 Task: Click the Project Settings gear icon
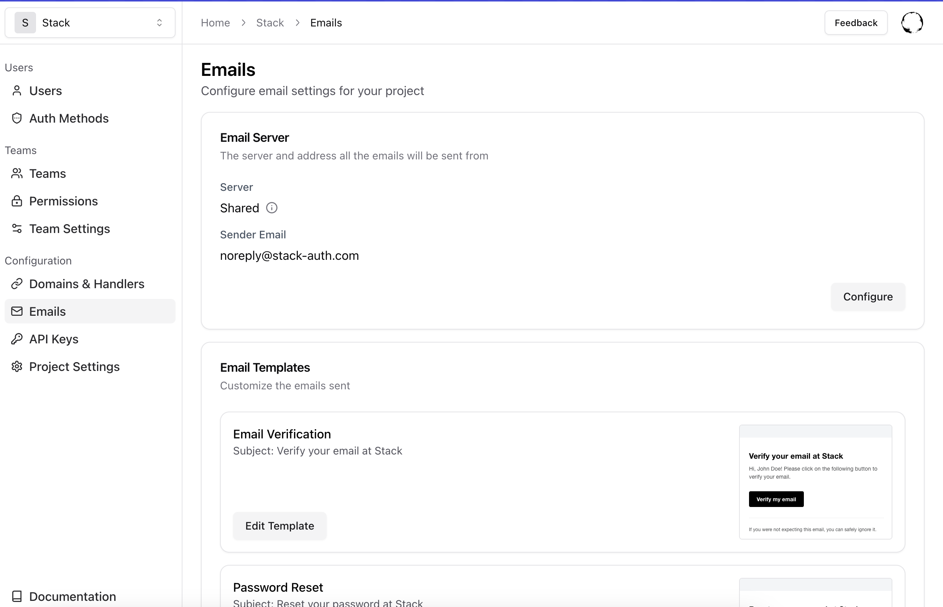click(16, 367)
